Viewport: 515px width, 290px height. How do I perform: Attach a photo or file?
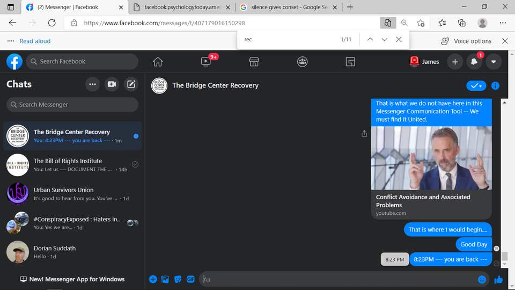tap(165, 279)
